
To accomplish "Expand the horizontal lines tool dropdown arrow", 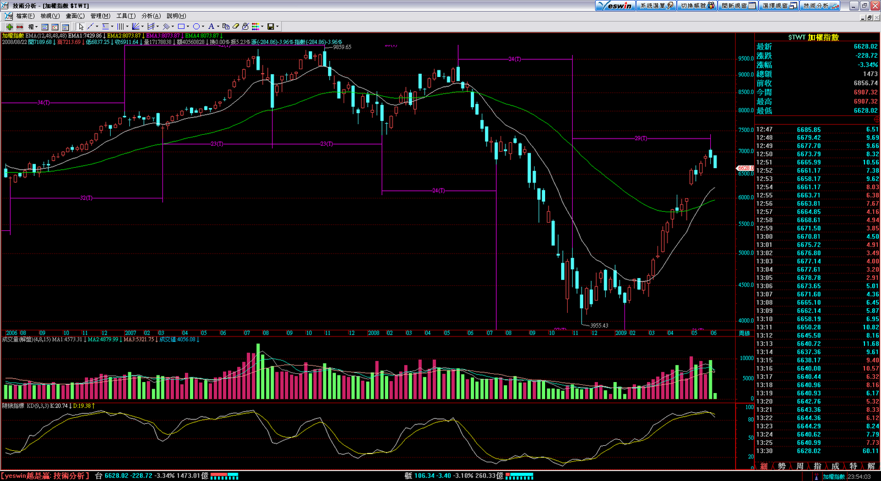I will (112, 26).
